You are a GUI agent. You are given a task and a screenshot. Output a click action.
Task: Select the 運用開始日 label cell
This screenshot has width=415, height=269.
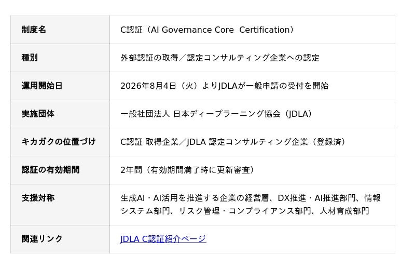click(x=60, y=86)
